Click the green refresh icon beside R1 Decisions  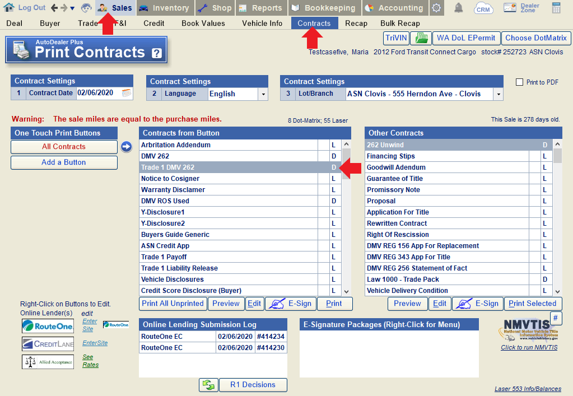tap(209, 385)
